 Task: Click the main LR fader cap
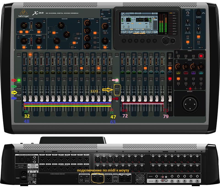[x=170, y=98]
